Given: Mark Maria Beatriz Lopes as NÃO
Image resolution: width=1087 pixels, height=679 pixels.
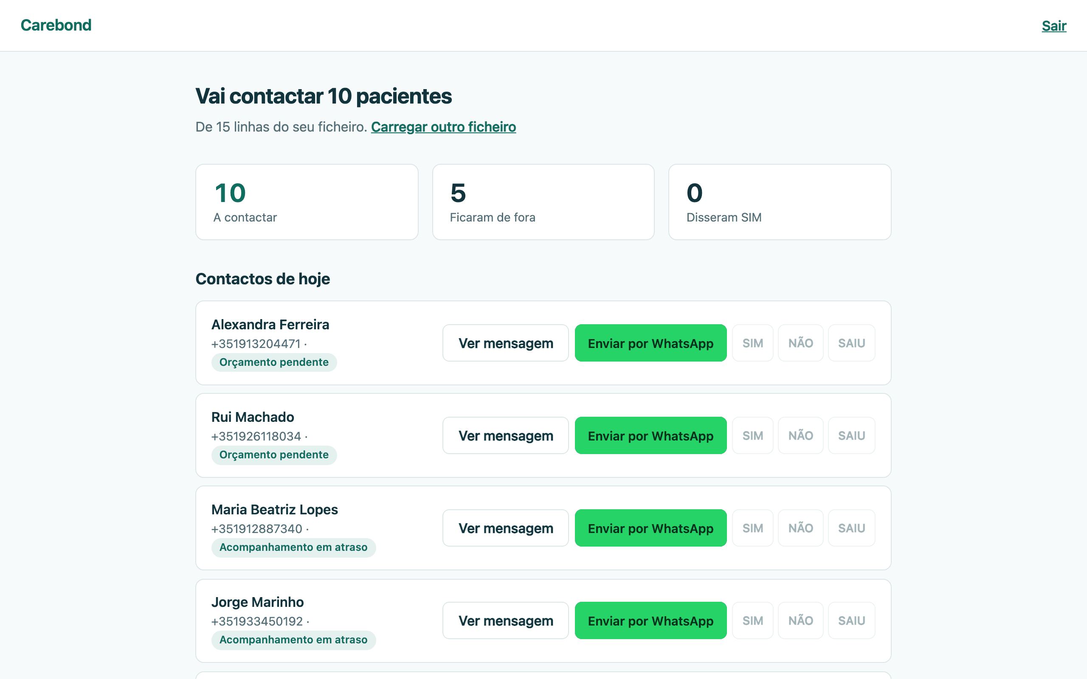Looking at the screenshot, I should [800, 528].
